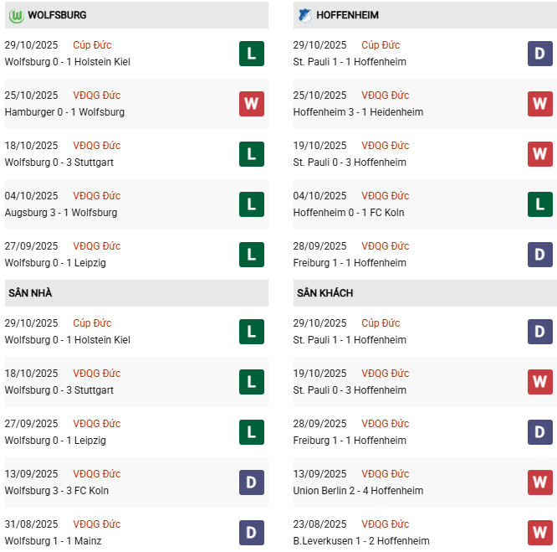Click the Hoffenheim club crest icon
Image resolution: width=557 pixels, height=552 pixels.
(304, 15)
